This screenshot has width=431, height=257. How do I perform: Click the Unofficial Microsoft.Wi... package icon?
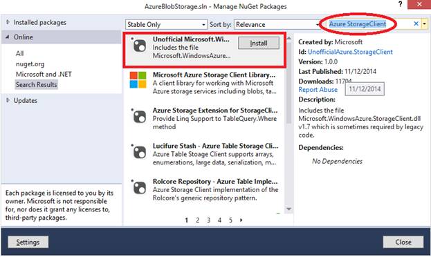(x=139, y=46)
